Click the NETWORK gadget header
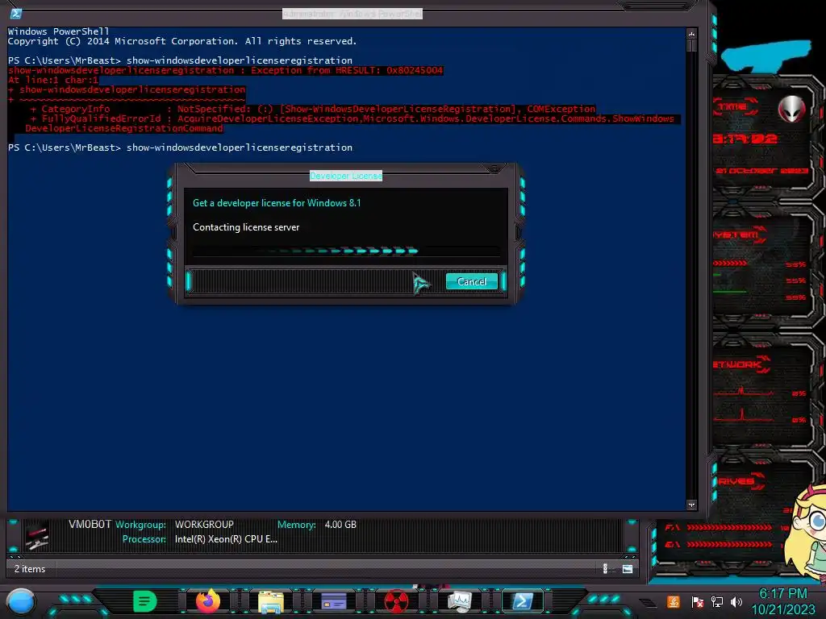826x619 pixels. [740, 364]
